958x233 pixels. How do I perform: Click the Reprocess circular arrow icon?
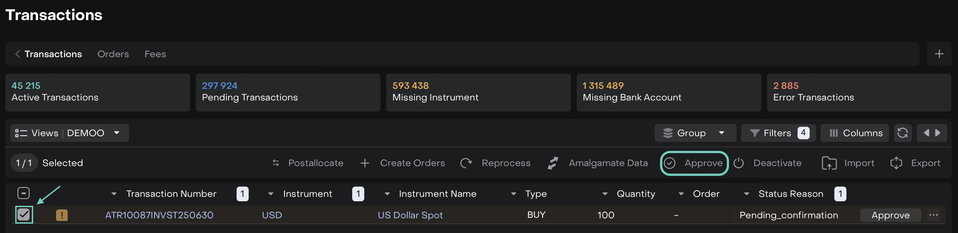[466, 163]
